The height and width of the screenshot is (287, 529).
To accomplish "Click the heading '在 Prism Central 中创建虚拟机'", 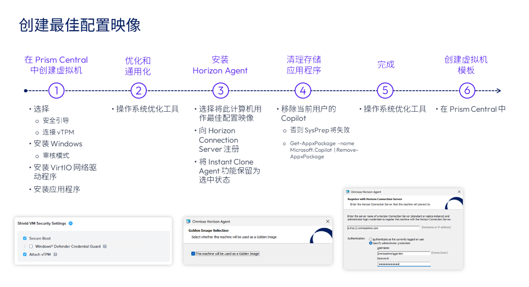I will point(56,65).
